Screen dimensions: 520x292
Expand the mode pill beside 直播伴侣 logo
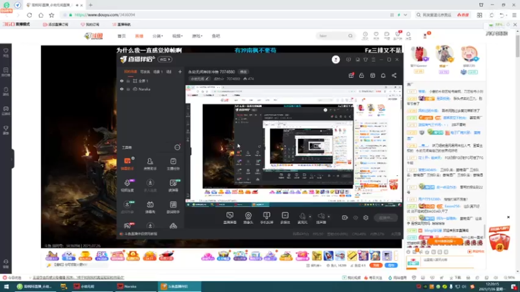[165, 60]
